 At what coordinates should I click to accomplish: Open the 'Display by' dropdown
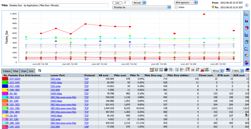click(x=142, y=7)
